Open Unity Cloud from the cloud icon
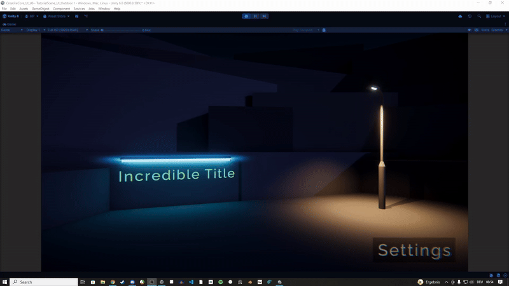The width and height of the screenshot is (509, 286). pos(460,16)
